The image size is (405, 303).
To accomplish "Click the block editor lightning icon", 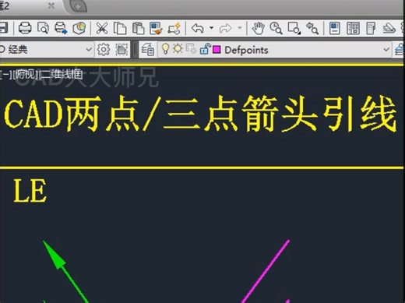I will [x=174, y=28].
